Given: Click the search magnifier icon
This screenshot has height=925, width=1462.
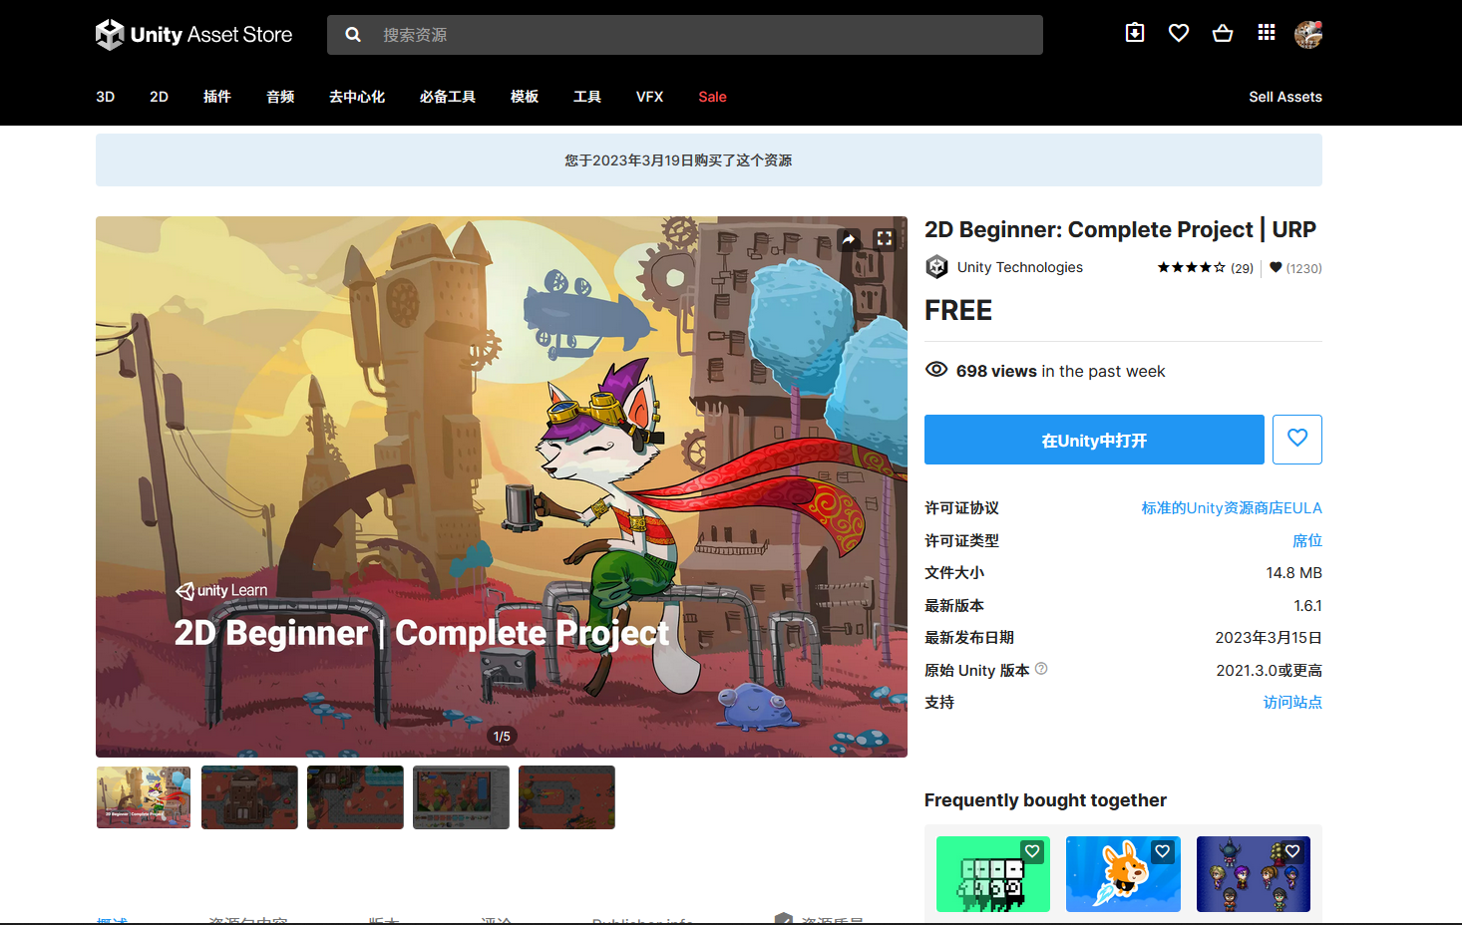Looking at the screenshot, I should click(x=353, y=35).
